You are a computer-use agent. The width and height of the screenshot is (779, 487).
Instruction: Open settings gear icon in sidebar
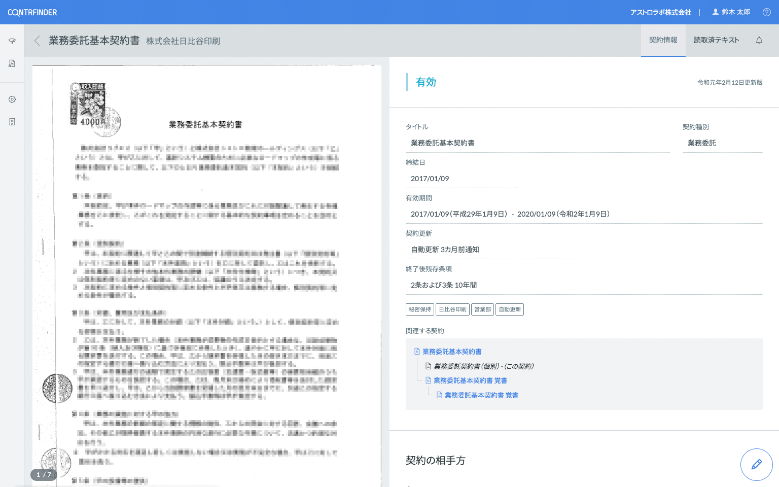pyautogui.click(x=12, y=99)
